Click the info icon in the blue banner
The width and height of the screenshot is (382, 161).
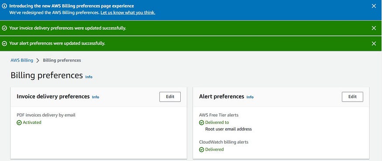pos(4,6)
